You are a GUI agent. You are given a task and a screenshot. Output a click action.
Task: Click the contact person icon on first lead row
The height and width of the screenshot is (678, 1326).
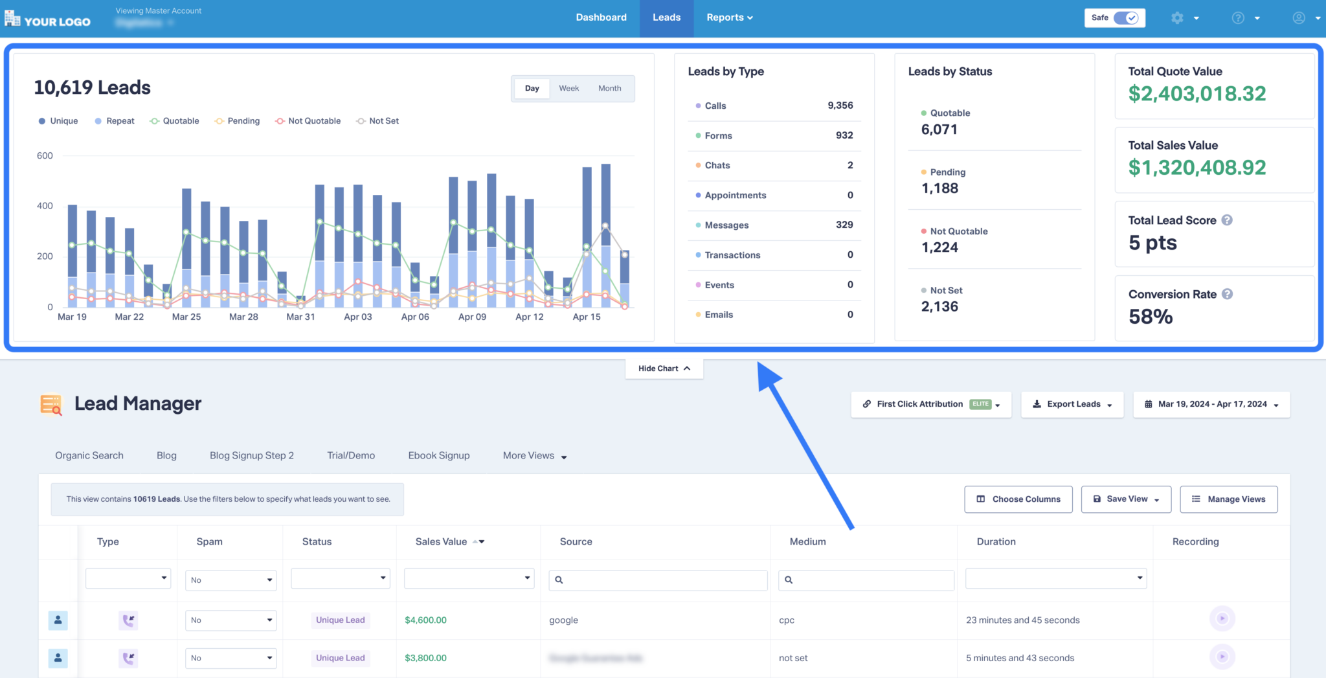pyautogui.click(x=58, y=620)
